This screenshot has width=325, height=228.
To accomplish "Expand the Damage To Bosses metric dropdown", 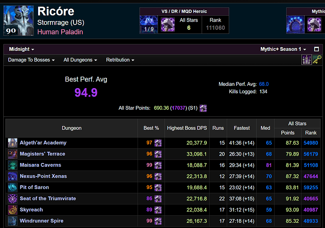I will pos(31,60).
